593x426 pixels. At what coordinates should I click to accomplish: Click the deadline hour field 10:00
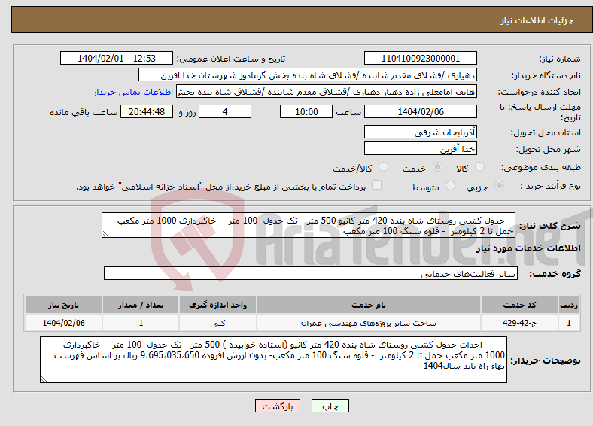click(x=306, y=111)
